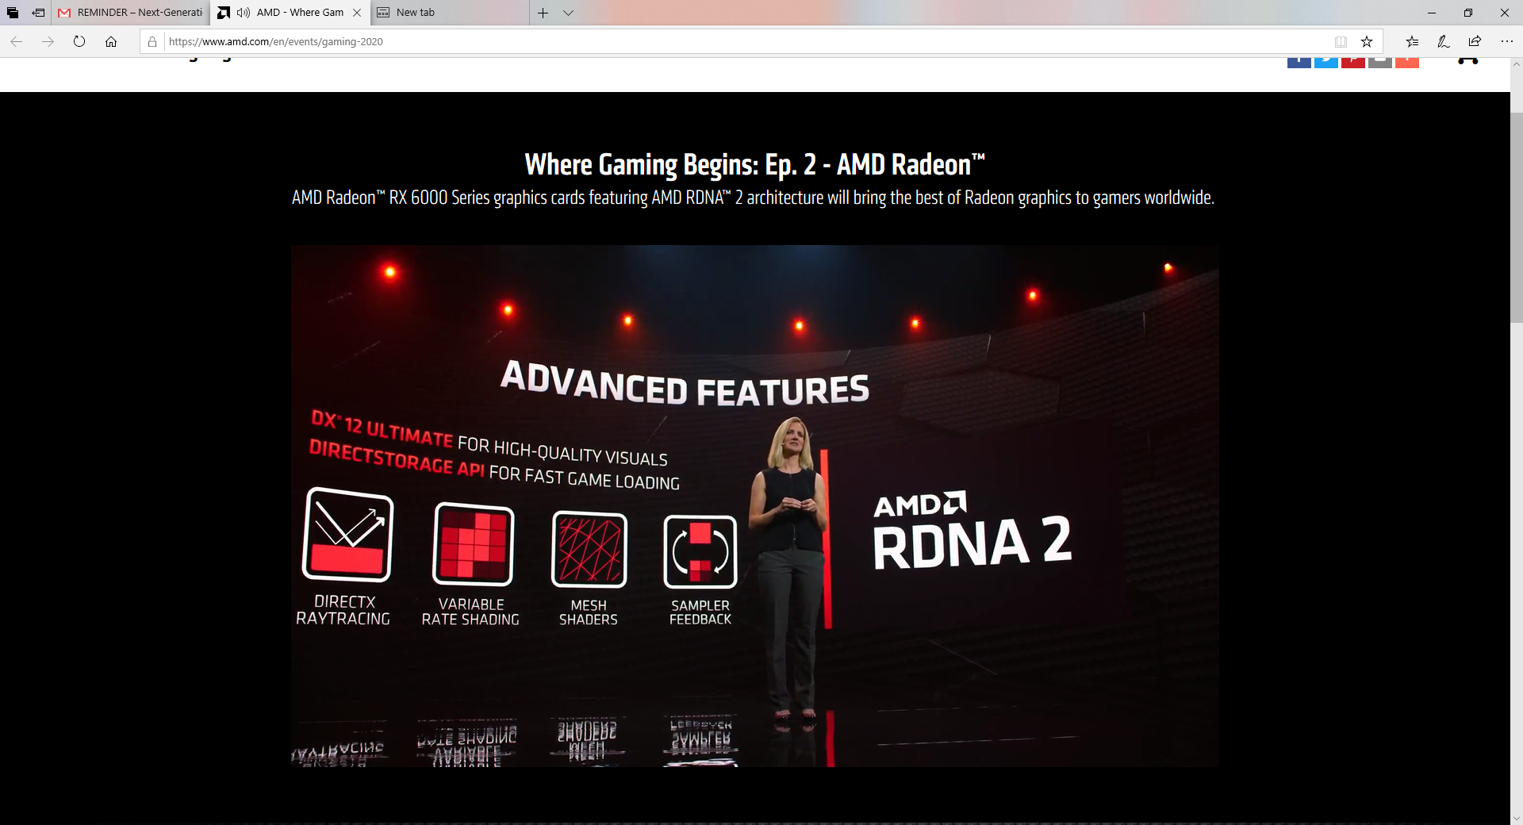1523x825 pixels.
Task: Open Settings and more menu
Action: 1506,41
